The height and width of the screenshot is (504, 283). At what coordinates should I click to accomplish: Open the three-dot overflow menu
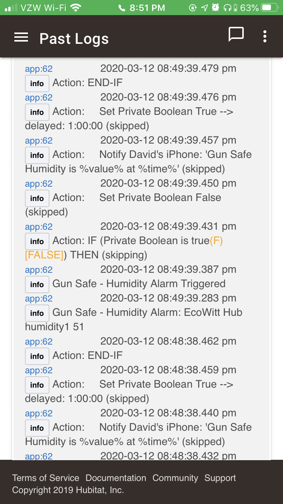coord(265,36)
